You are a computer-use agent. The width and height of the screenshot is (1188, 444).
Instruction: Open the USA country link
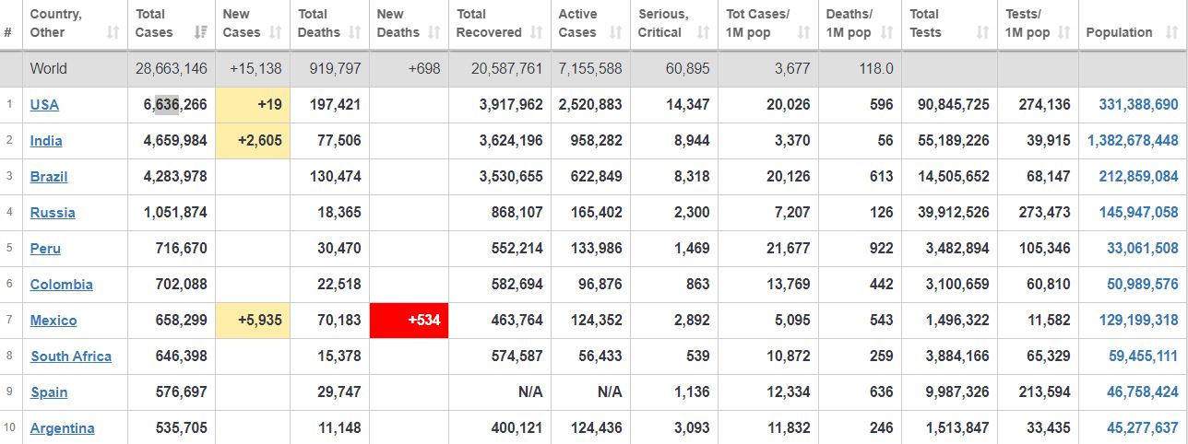44,104
